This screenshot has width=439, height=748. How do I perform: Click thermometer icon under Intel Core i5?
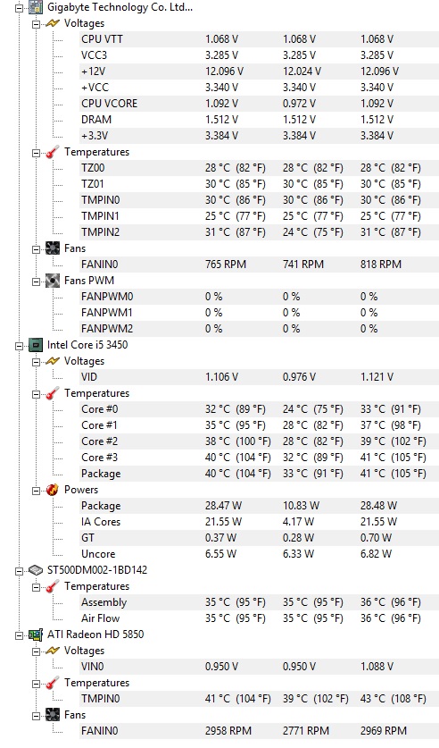53,393
